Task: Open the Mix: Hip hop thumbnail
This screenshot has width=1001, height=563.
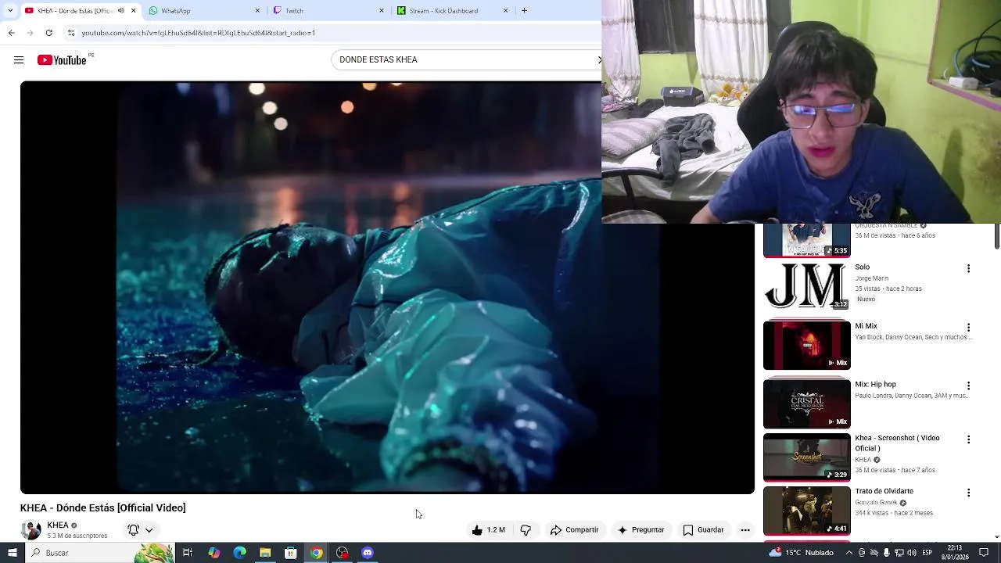Action: coord(806,403)
